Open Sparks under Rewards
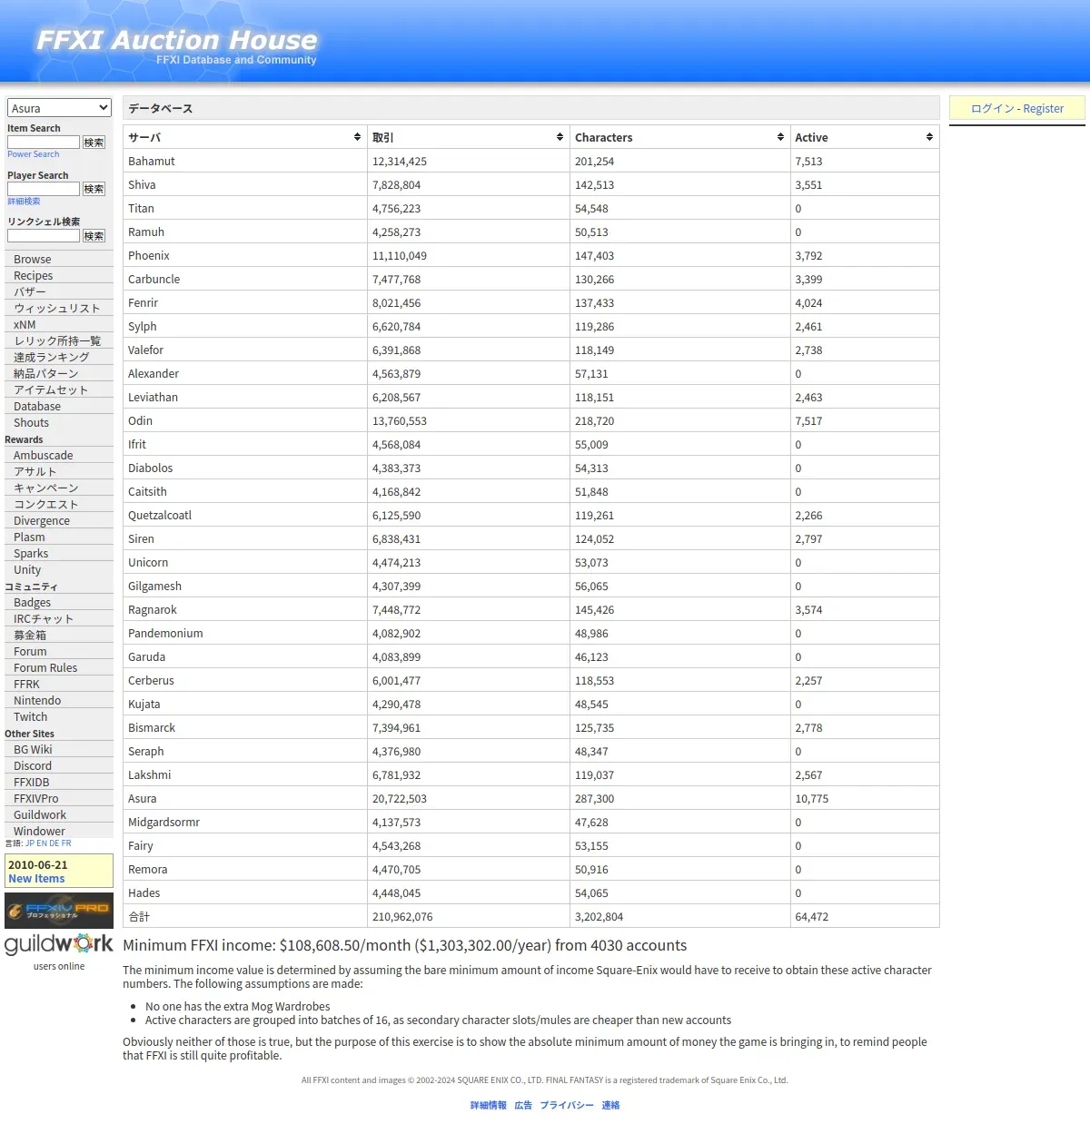The image size is (1090, 1124). pos(59,553)
